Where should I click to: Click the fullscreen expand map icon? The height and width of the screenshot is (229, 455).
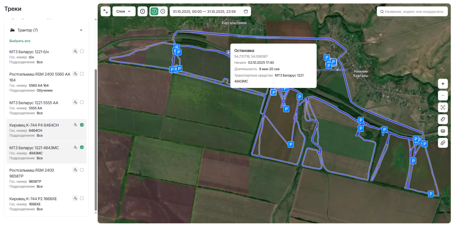click(106, 11)
